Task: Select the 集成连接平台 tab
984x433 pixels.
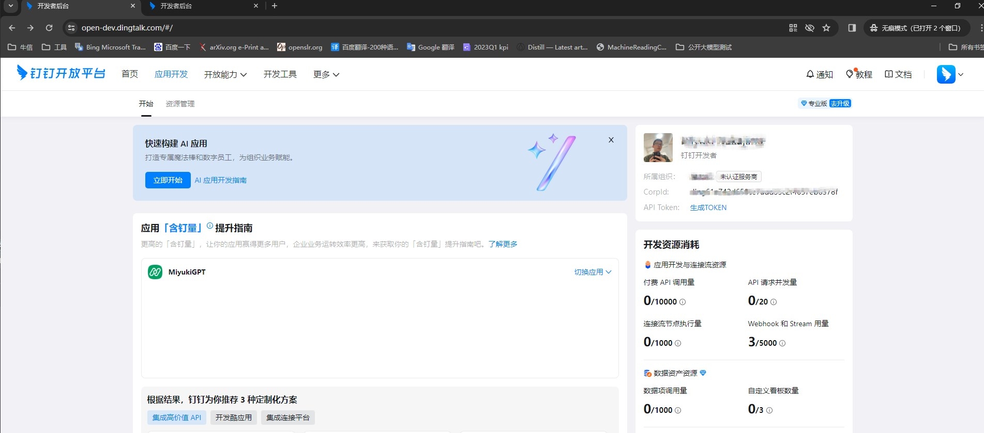Action: [288, 418]
